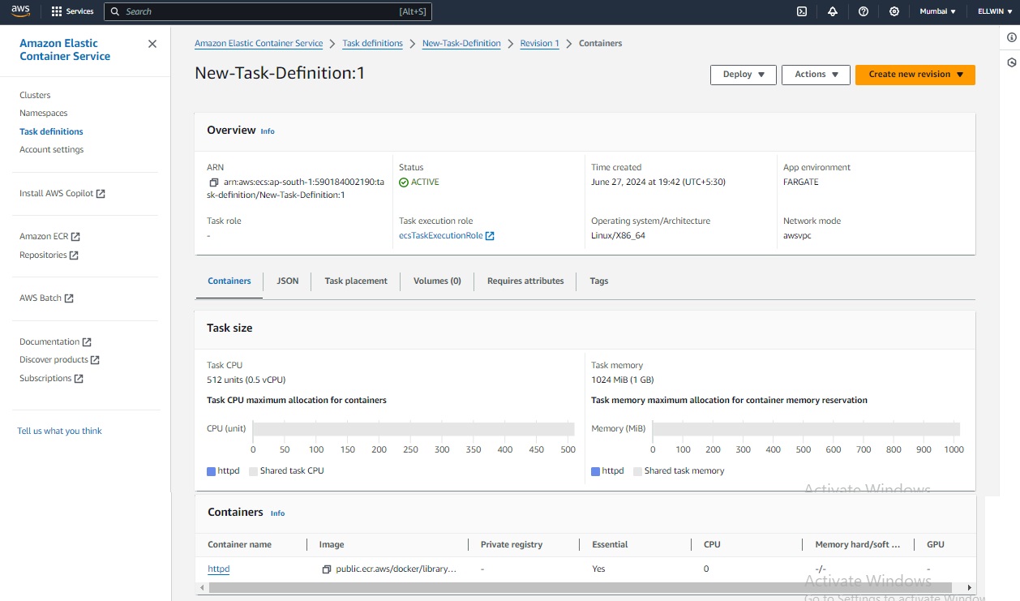Click the Create new revision button
The image size is (1020, 601).
[x=915, y=75]
